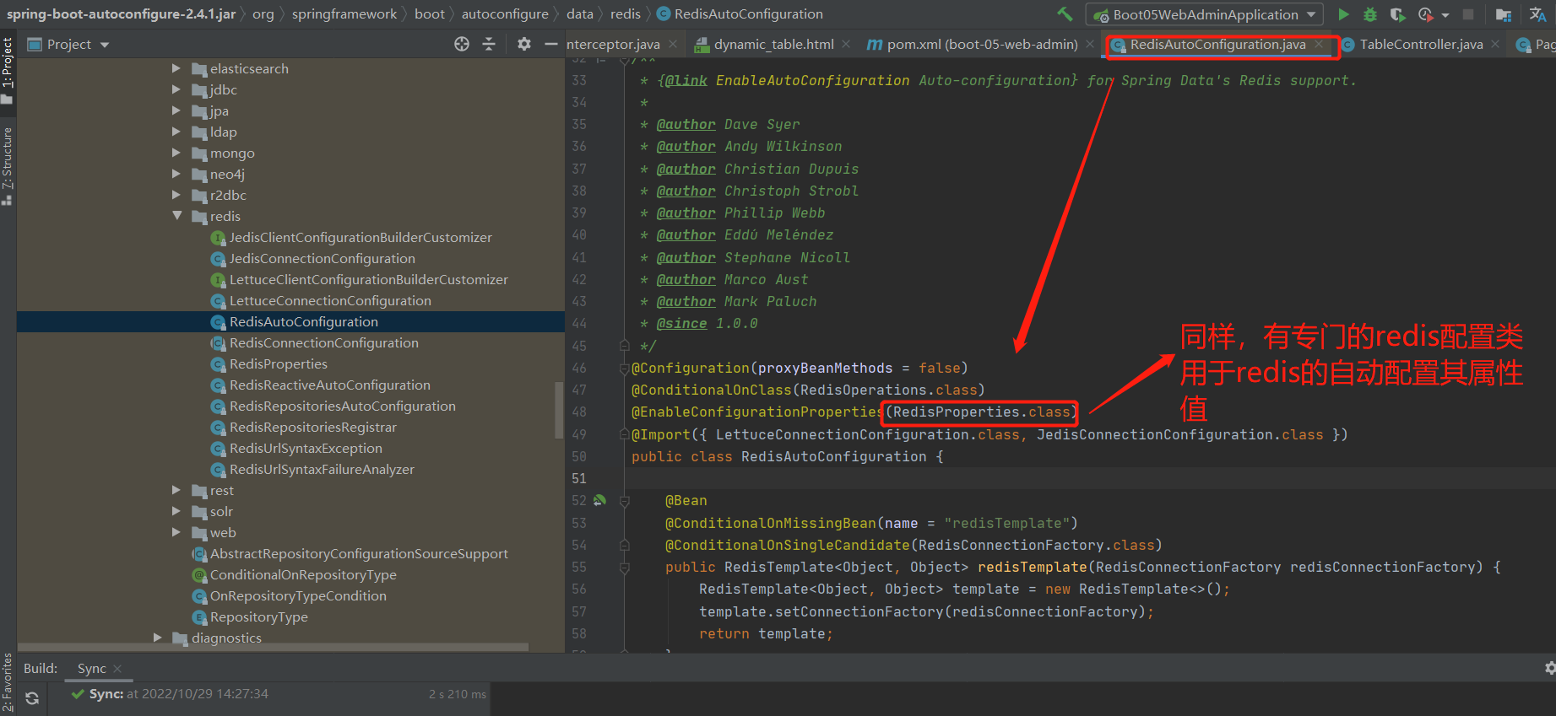
Task: Open the Boot05WebAdminApplication run configuration dropdown
Action: click(x=1205, y=14)
